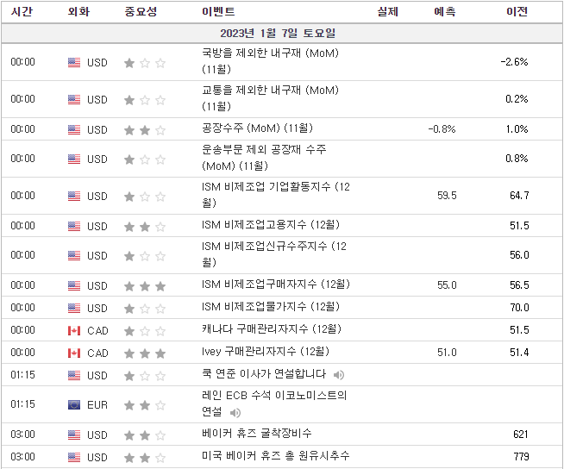564x469 pixels.
Task: Open ISM 비제조업물가지수 (12월) event
Action: pos(271,307)
